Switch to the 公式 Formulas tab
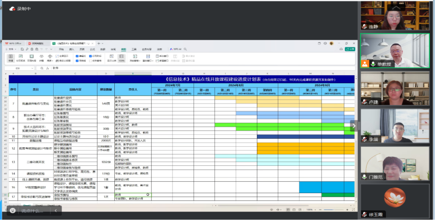Screen dimensions: 435x220 pos(93,49)
